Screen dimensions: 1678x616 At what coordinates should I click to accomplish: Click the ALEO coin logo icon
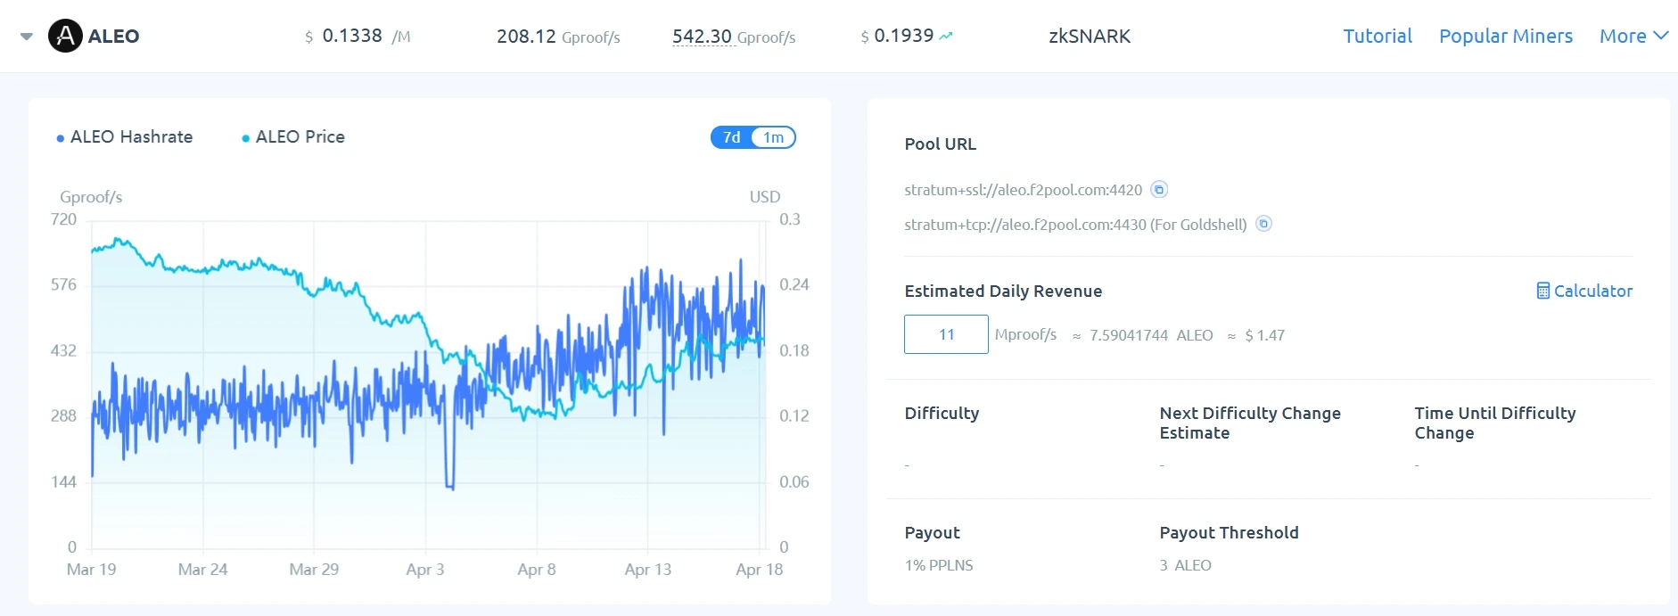[x=65, y=36]
